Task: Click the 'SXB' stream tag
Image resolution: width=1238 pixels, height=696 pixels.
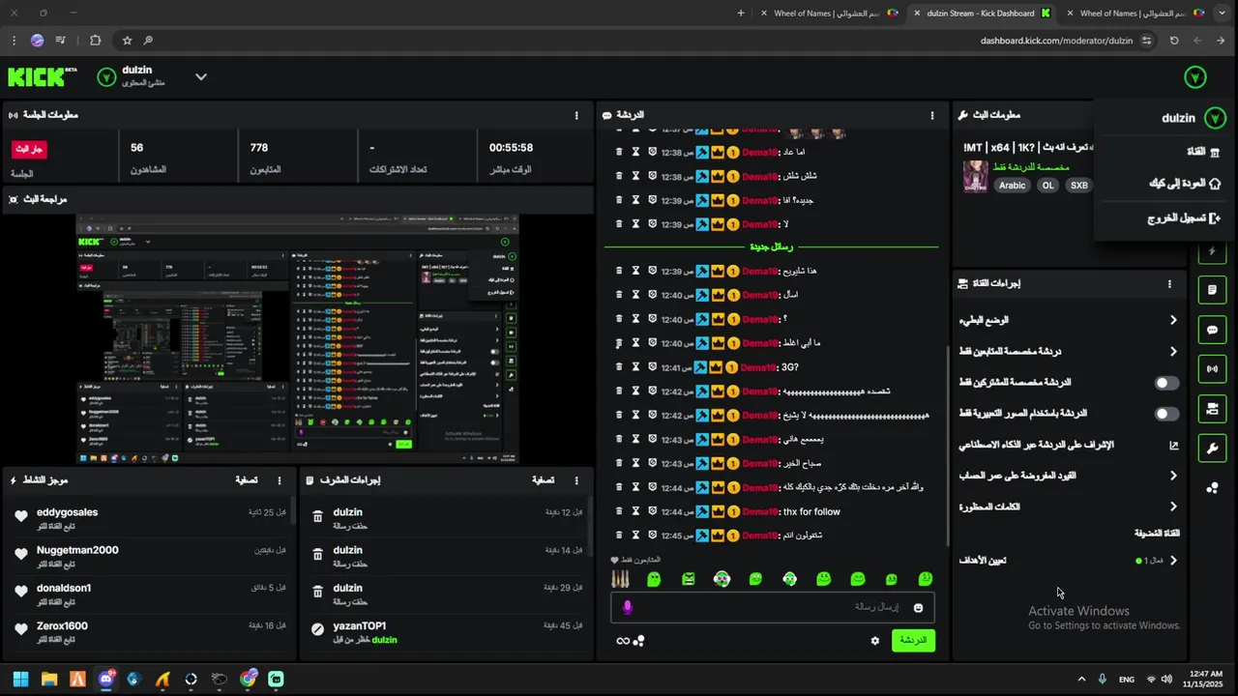Action: [x=1078, y=186]
